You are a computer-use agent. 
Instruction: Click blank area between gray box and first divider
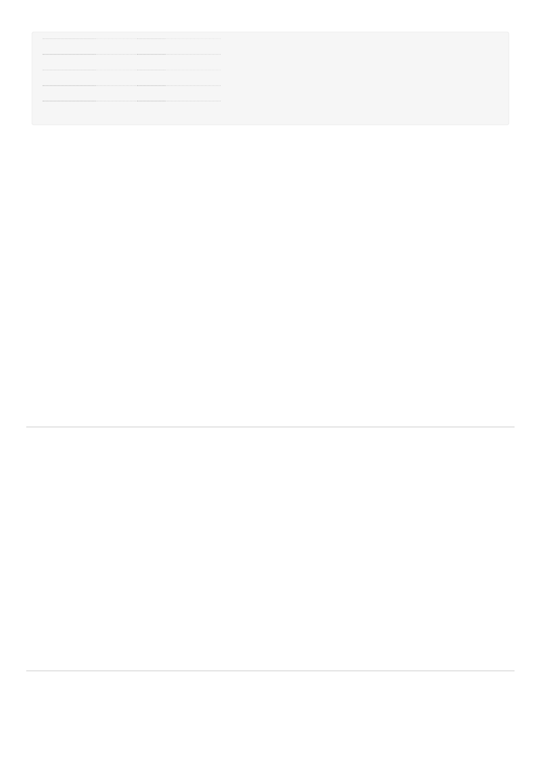[270, 275]
